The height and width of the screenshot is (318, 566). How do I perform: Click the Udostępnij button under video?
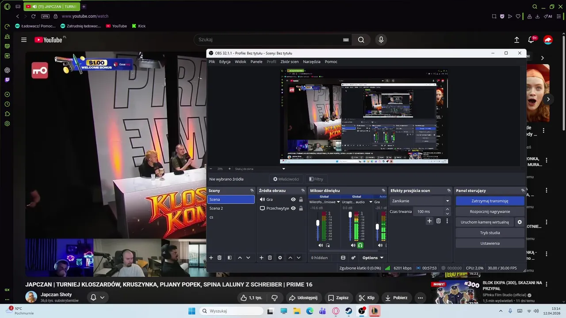coord(303,298)
